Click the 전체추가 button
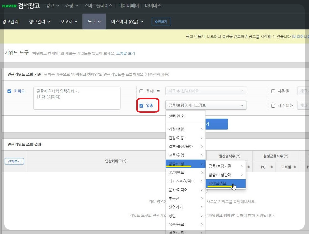 (14, 161)
